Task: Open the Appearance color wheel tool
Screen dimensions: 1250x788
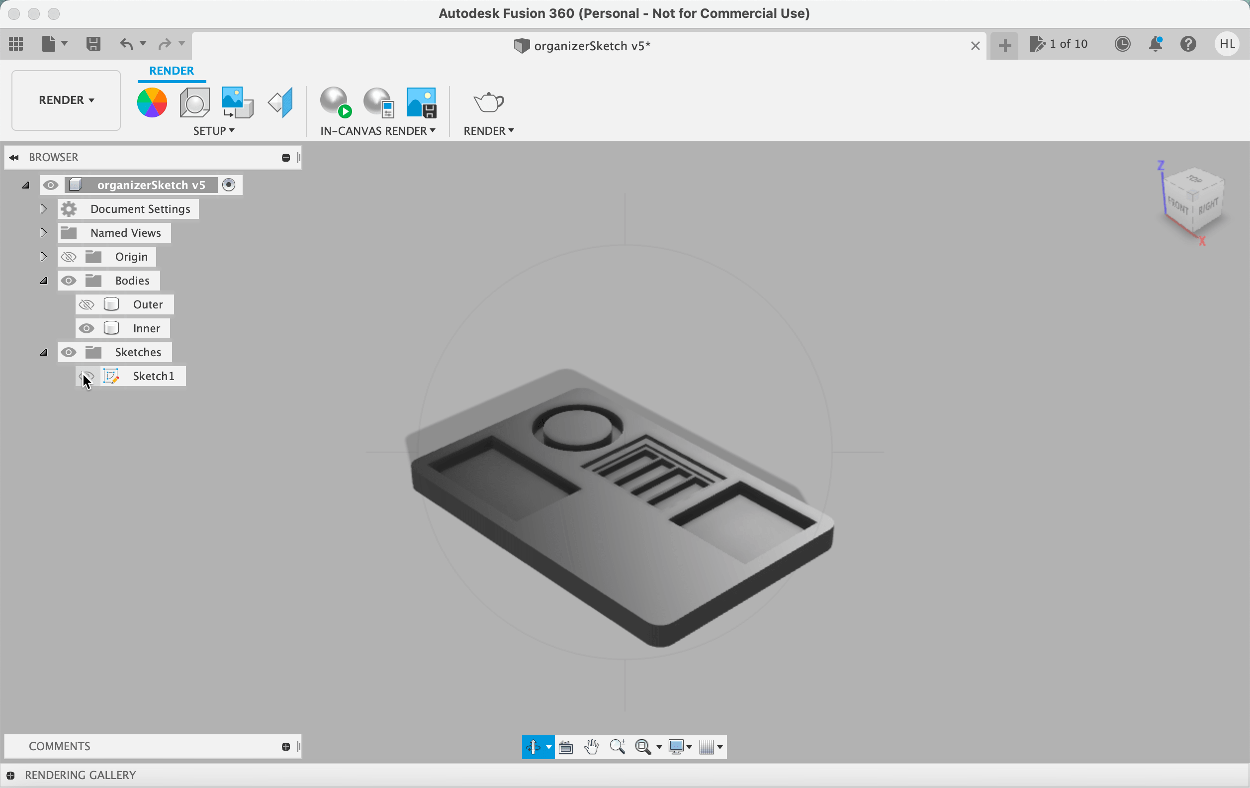Action: [x=152, y=102]
